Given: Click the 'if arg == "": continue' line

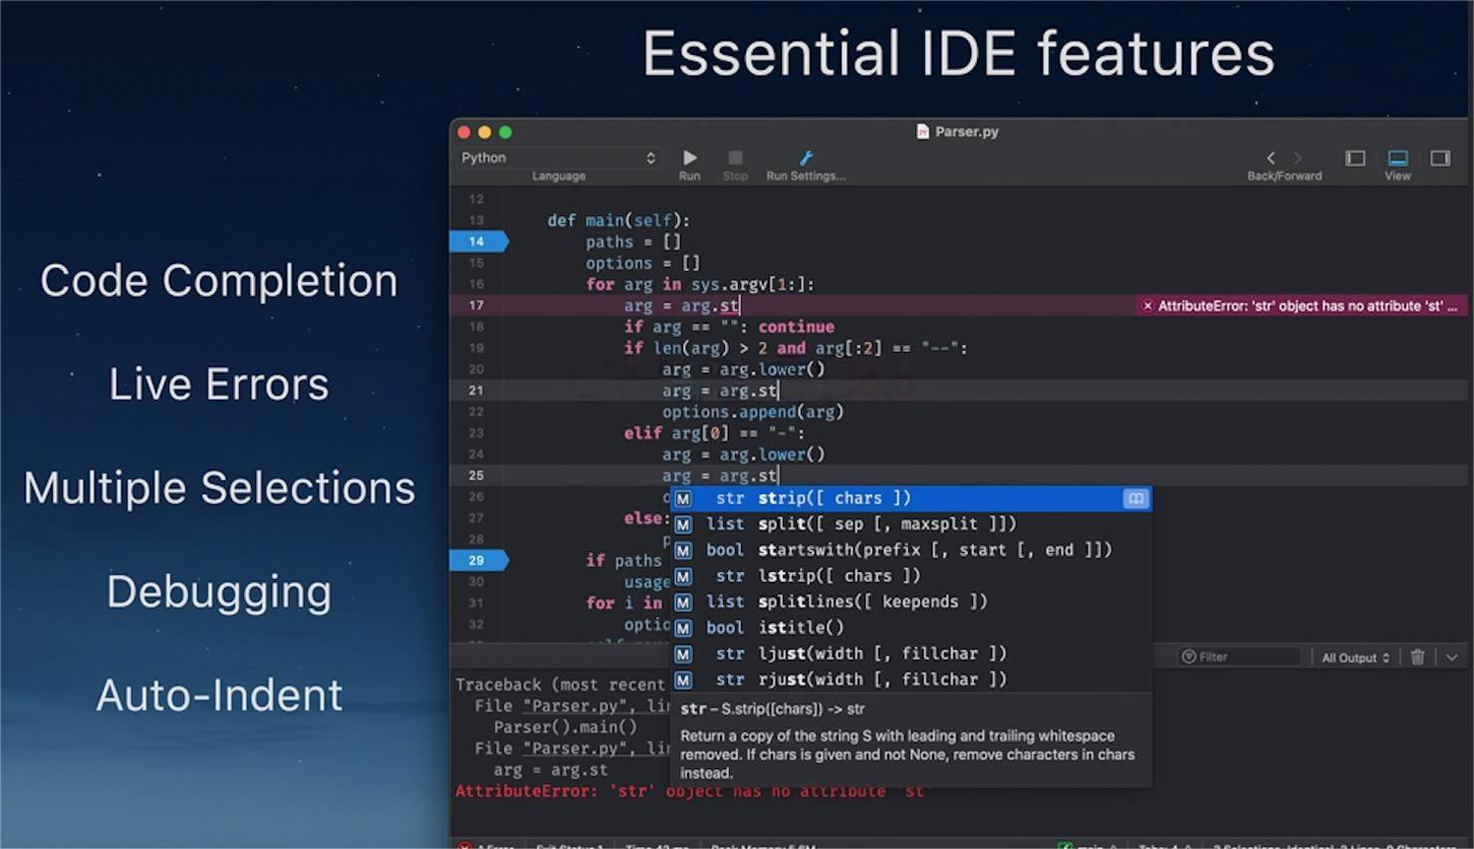Looking at the screenshot, I should [729, 327].
